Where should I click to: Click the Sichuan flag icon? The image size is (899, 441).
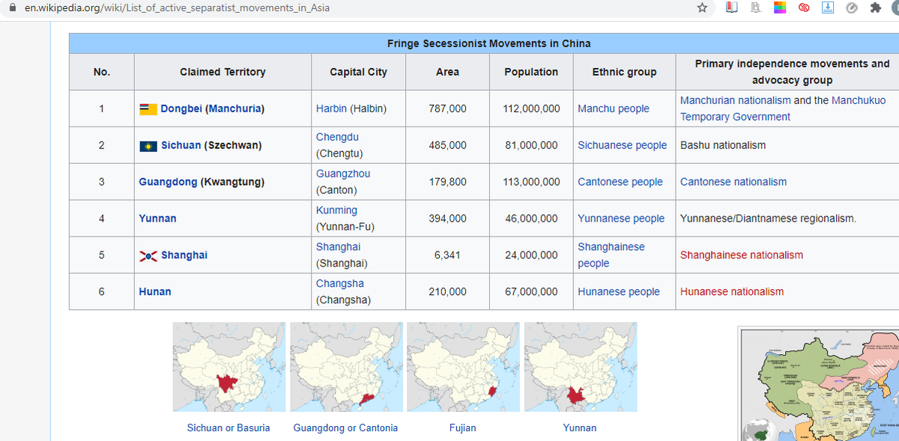tap(148, 146)
